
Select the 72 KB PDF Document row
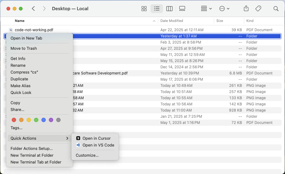click(x=142, y=123)
